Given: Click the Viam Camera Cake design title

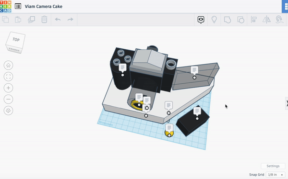Looking at the screenshot, I should pos(44,6).
